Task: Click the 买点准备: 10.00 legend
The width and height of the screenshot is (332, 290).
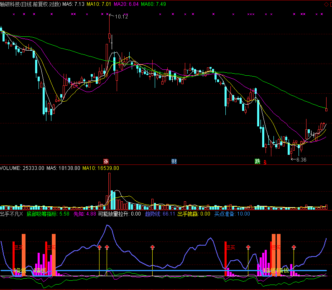Action: pyautogui.click(x=232, y=214)
